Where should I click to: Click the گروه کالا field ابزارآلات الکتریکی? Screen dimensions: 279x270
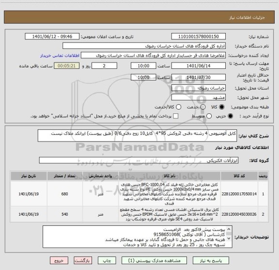point(139,160)
